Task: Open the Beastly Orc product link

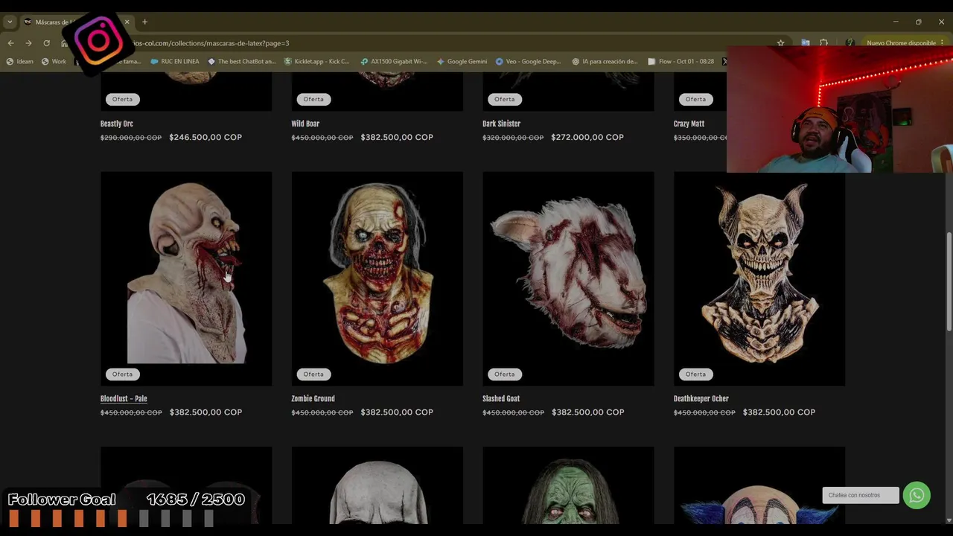Action: 117,124
